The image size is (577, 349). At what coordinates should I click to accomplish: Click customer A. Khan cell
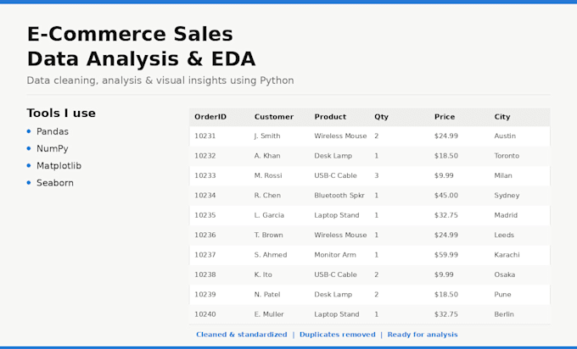[x=267, y=156]
